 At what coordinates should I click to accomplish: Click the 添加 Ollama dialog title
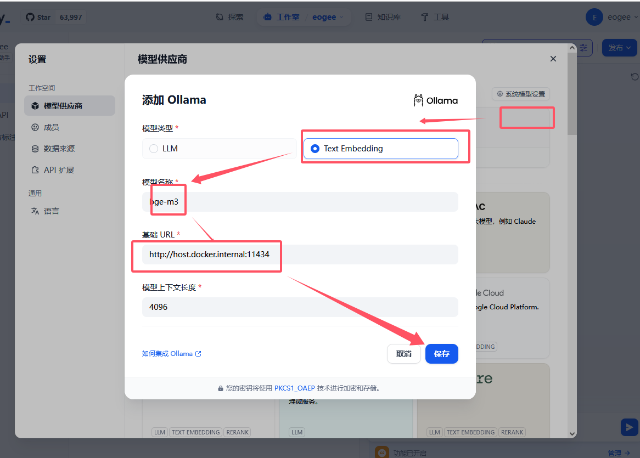pos(174,100)
